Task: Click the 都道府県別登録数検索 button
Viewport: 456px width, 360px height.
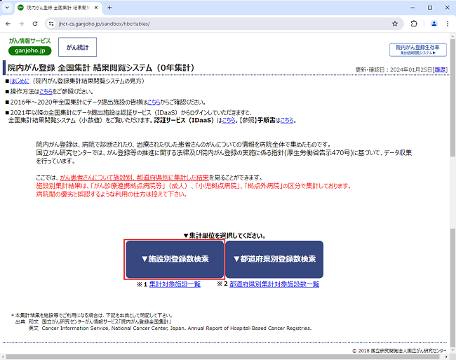Action: 274,259
